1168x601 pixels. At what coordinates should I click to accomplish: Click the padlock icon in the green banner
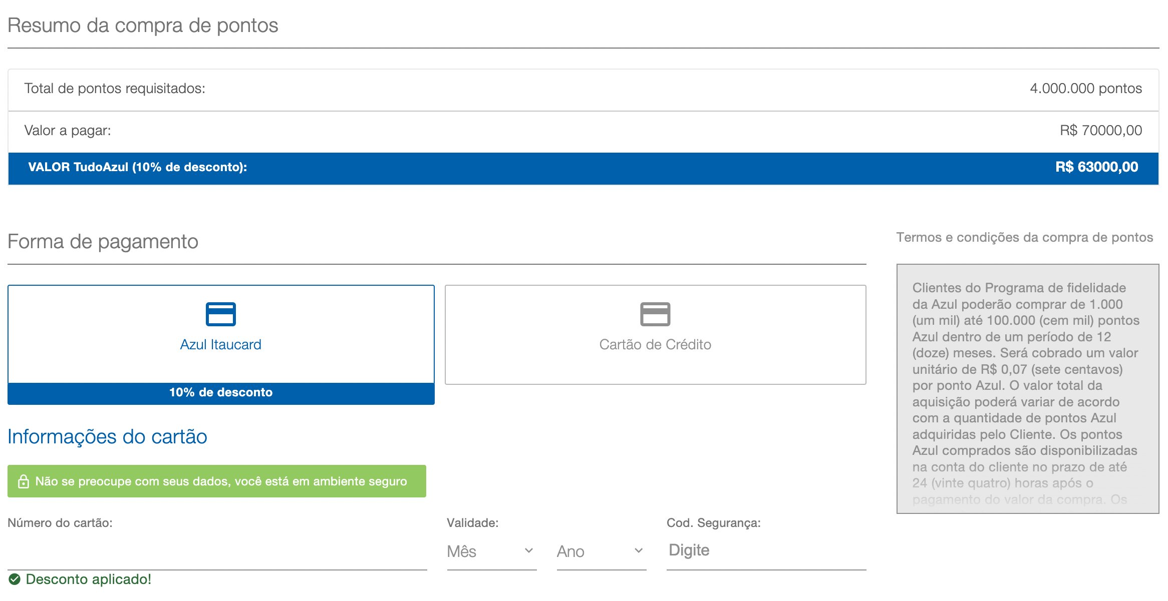pyautogui.click(x=24, y=481)
